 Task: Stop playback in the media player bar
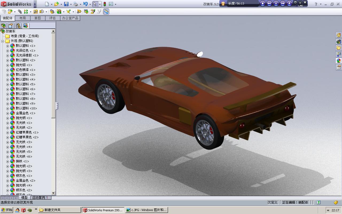263,3
